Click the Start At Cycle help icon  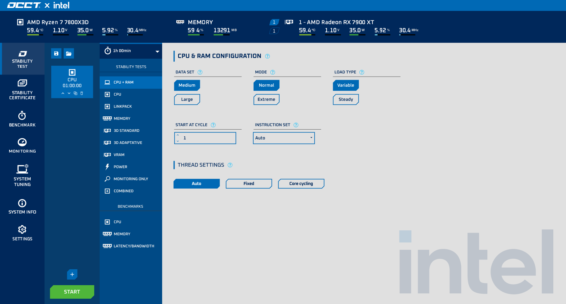click(x=213, y=125)
